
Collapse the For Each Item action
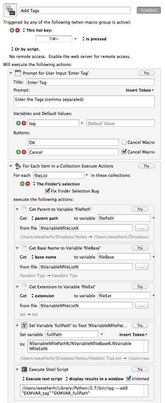point(12,166)
